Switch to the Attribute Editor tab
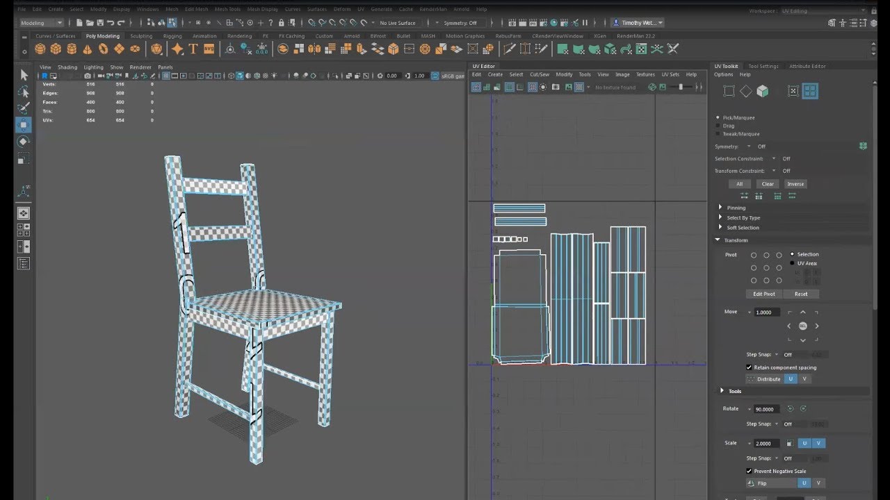 click(x=807, y=66)
